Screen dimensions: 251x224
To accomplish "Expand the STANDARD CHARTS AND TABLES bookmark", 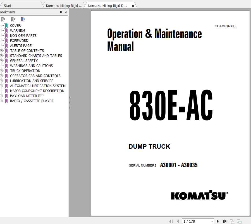I will coord(1,56).
